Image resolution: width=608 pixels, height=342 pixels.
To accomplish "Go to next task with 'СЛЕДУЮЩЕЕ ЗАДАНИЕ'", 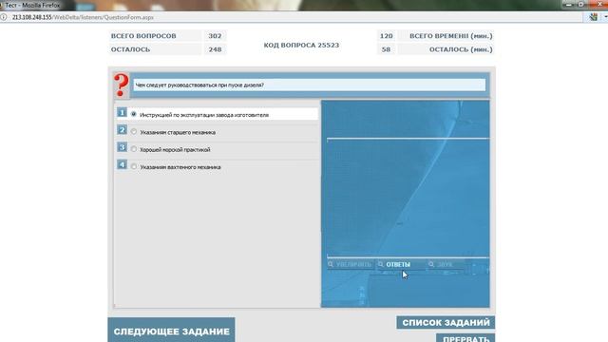I will click(x=171, y=331).
